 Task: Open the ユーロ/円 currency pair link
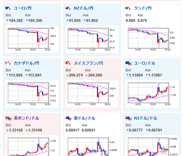pyautogui.click(x=22, y=8)
